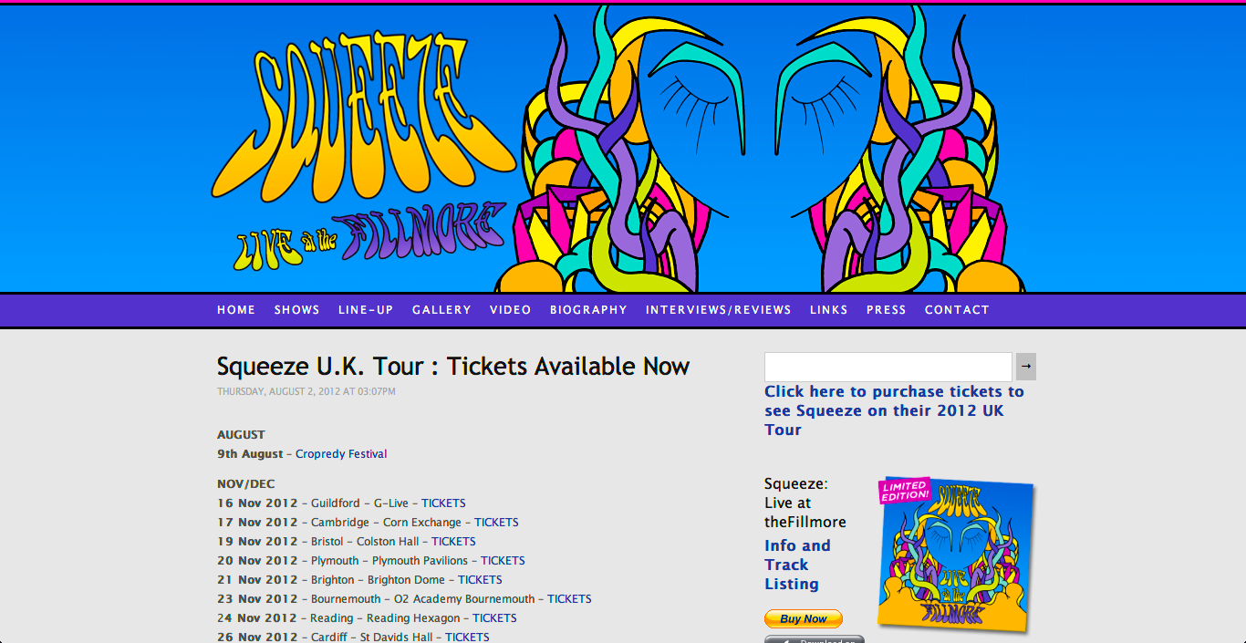Viewport: 1246px width, 643px height.
Task: Open the Info and Track Listing link
Action: tap(798, 565)
